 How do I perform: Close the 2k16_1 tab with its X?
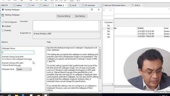66,5
